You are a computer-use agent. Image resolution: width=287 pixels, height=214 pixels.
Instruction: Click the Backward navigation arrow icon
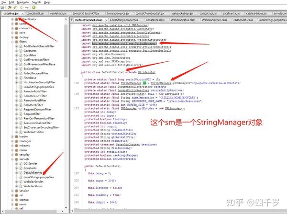point(22,8)
